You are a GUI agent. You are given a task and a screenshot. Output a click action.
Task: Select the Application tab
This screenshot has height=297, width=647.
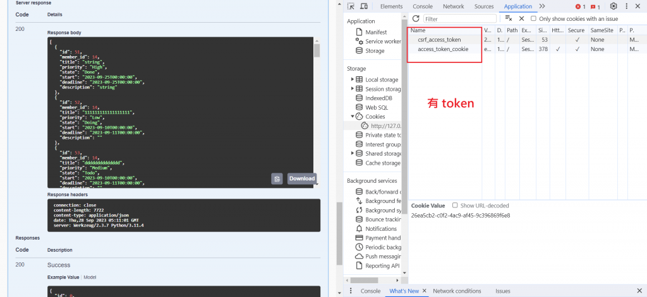(518, 6)
